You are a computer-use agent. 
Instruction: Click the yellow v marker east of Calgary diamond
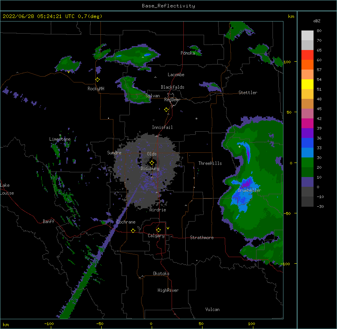[168, 228]
